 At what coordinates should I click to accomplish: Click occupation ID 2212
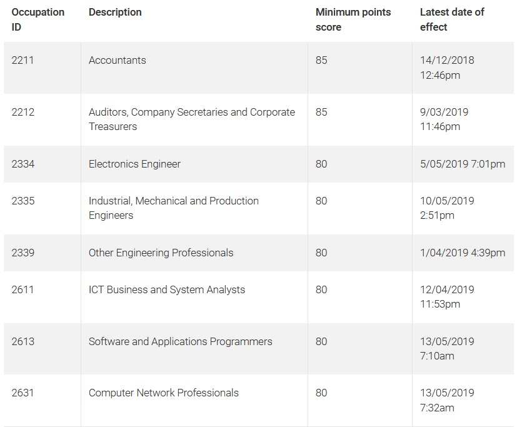point(23,112)
